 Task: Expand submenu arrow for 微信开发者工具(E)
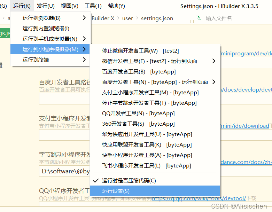[x=214, y=61]
